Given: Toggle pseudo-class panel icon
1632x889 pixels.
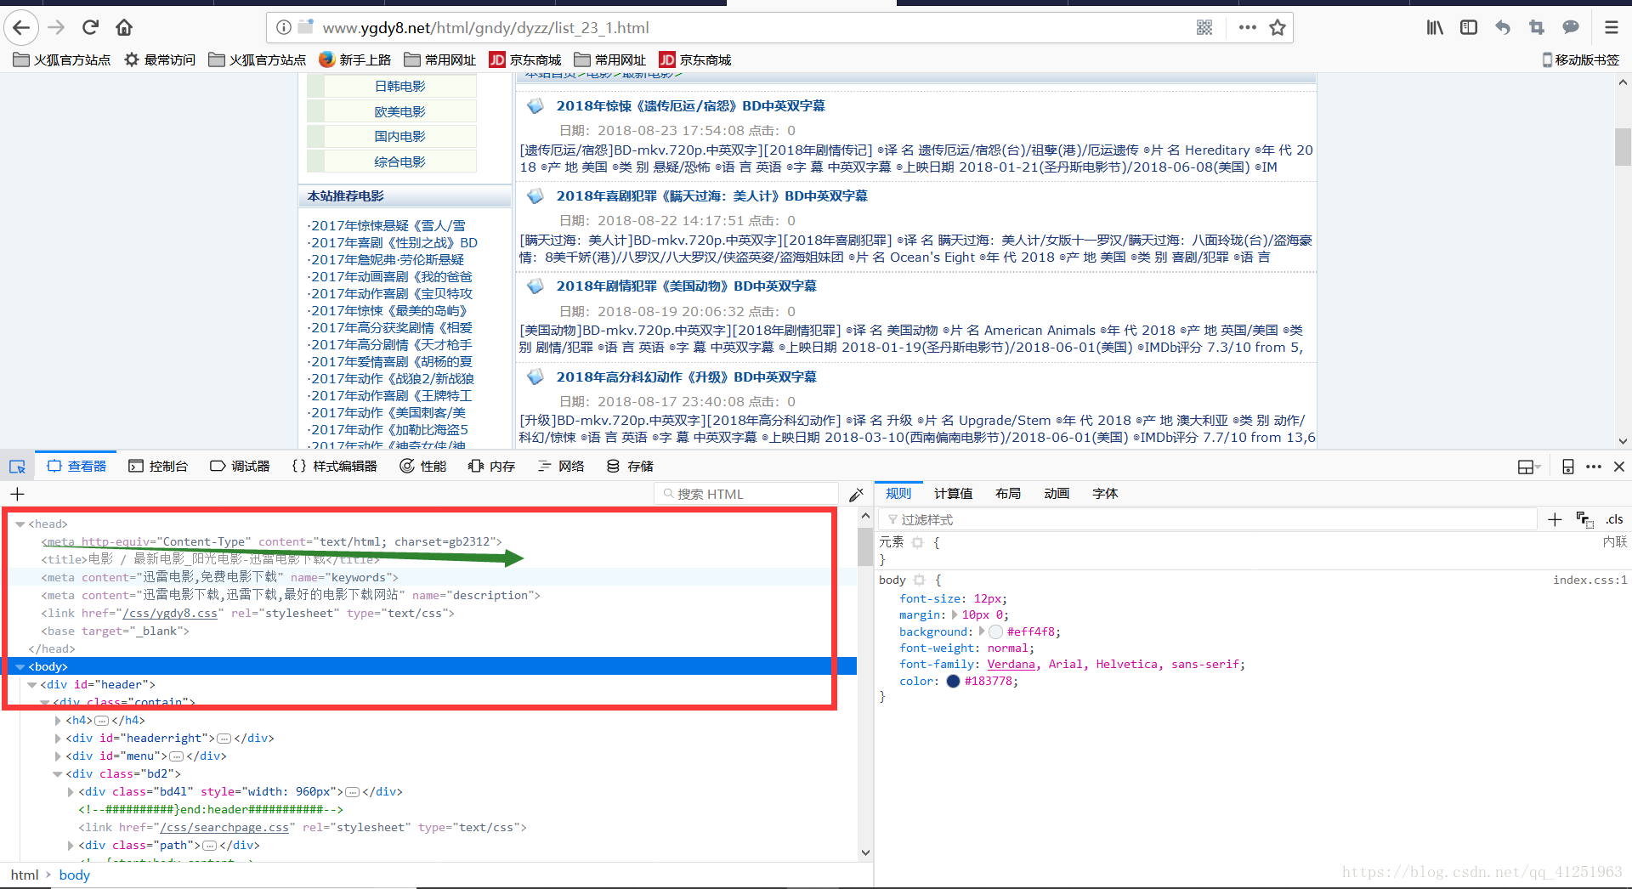Looking at the screenshot, I should [1584, 519].
